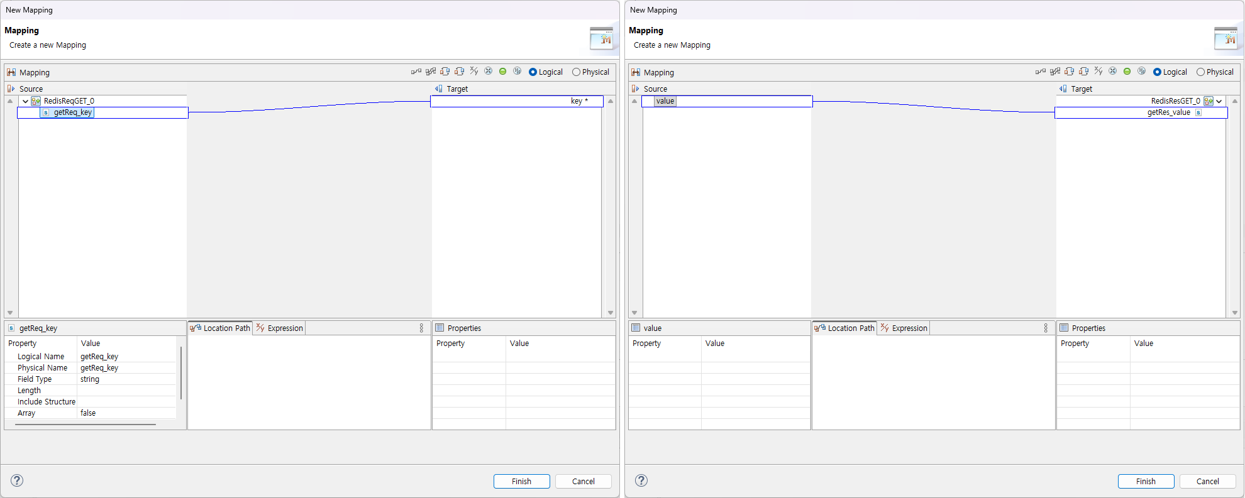Collapse the RedisReqGET_0 node in the left Source tree
Image resolution: width=1245 pixels, height=498 pixels.
25,101
